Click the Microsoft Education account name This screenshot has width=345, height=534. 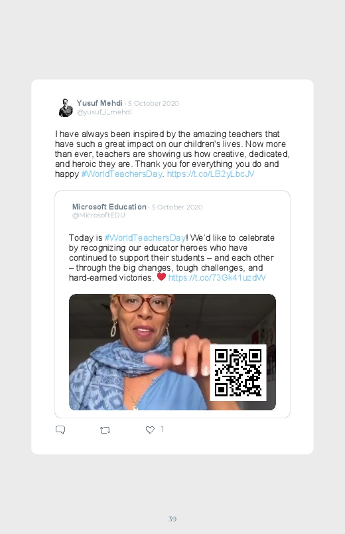[x=109, y=207]
